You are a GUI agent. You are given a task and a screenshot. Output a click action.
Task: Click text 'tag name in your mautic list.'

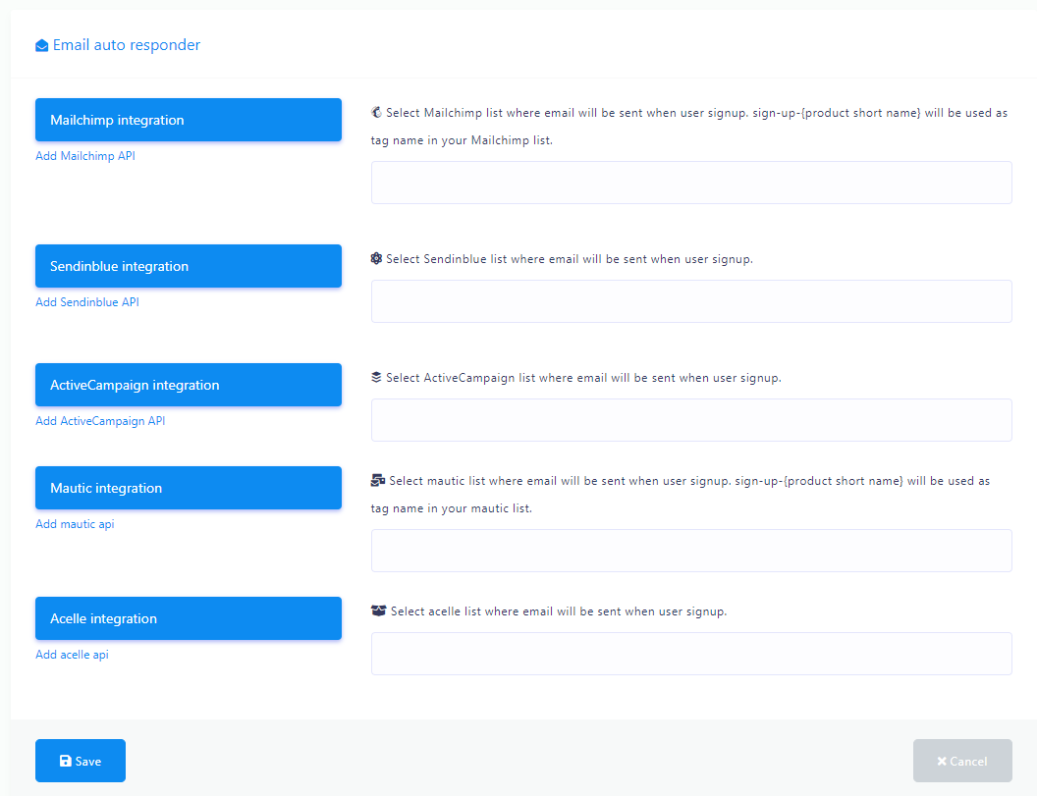[x=452, y=508]
